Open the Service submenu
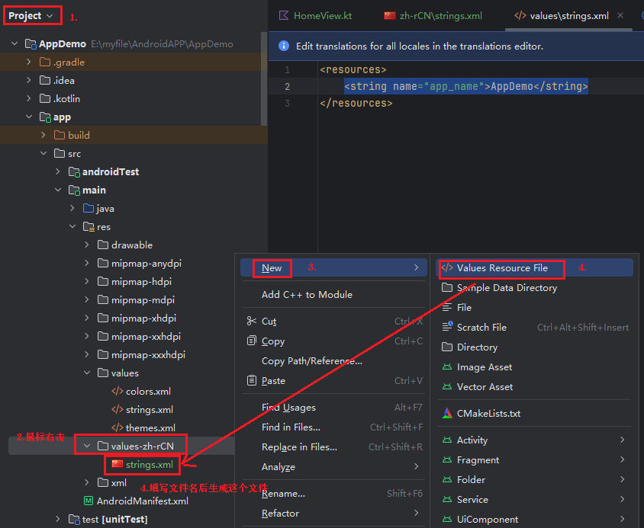644x528 pixels. (x=534, y=500)
